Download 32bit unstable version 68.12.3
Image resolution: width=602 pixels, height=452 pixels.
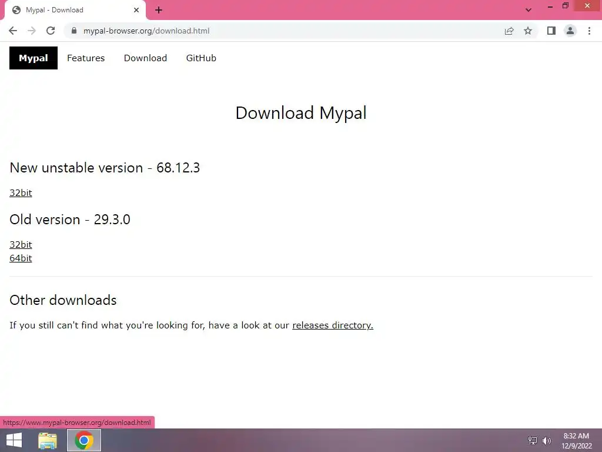21,193
